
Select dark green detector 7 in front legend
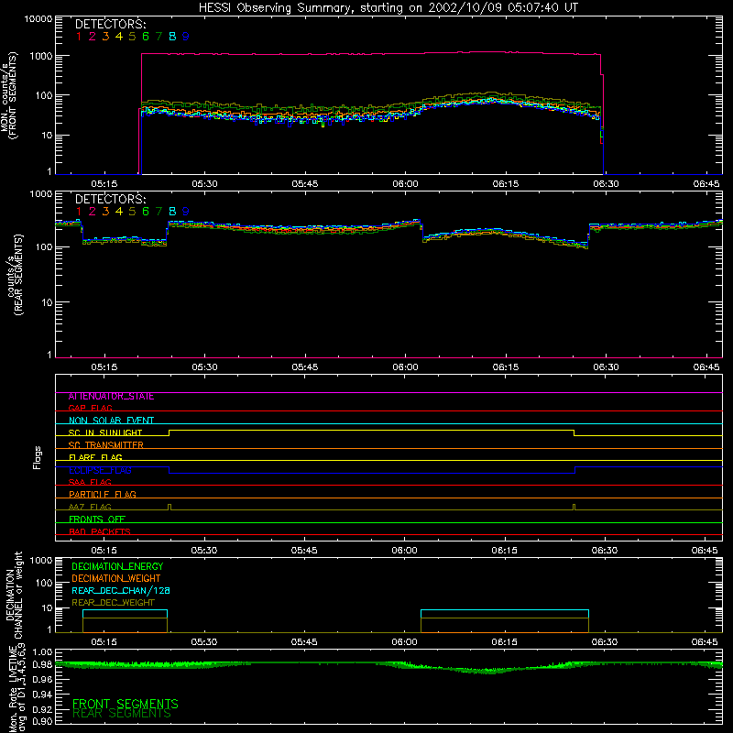[159, 37]
